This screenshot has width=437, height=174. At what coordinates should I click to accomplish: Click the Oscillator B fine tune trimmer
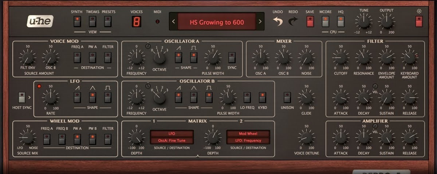[147, 86]
